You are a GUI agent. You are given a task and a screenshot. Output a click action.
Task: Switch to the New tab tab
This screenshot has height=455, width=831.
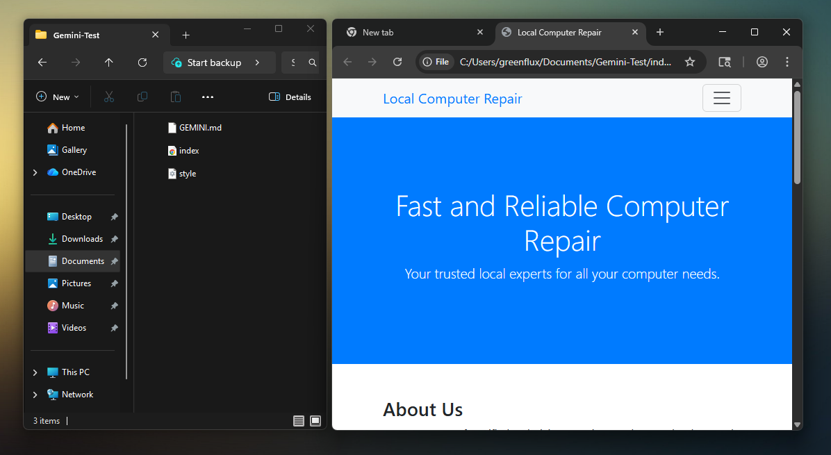pos(410,33)
